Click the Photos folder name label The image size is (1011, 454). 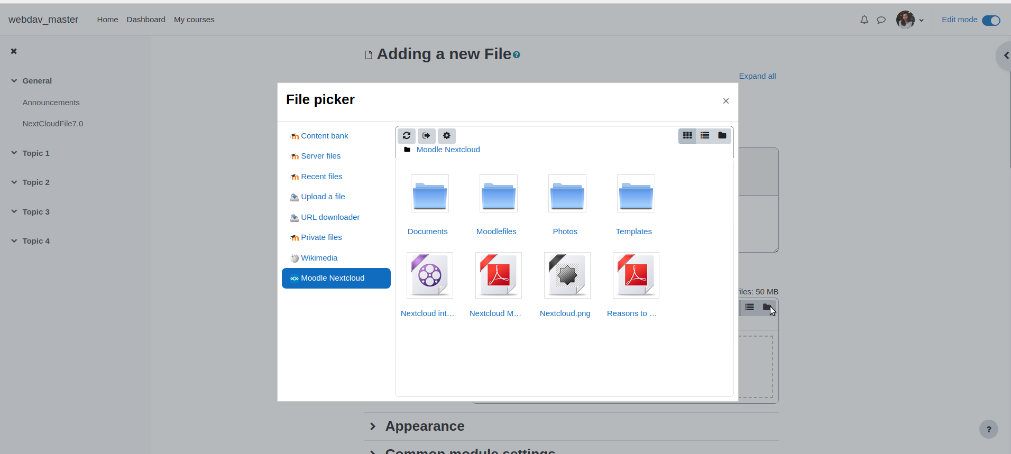pyautogui.click(x=565, y=231)
